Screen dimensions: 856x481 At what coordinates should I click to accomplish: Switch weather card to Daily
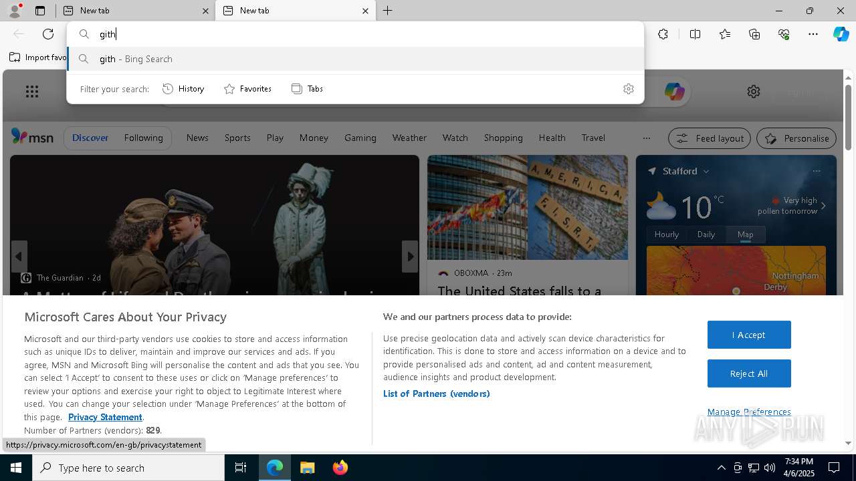tap(706, 234)
